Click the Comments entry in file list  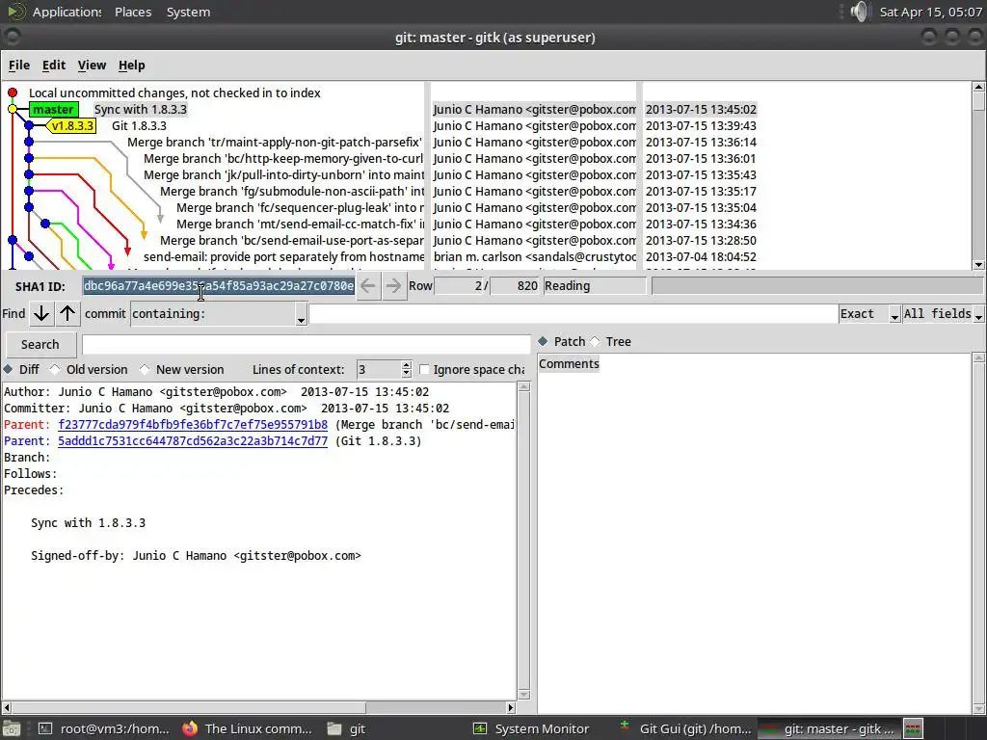(569, 363)
